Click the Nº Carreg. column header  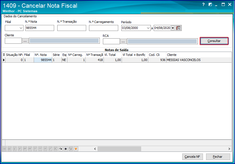tap(76, 55)
